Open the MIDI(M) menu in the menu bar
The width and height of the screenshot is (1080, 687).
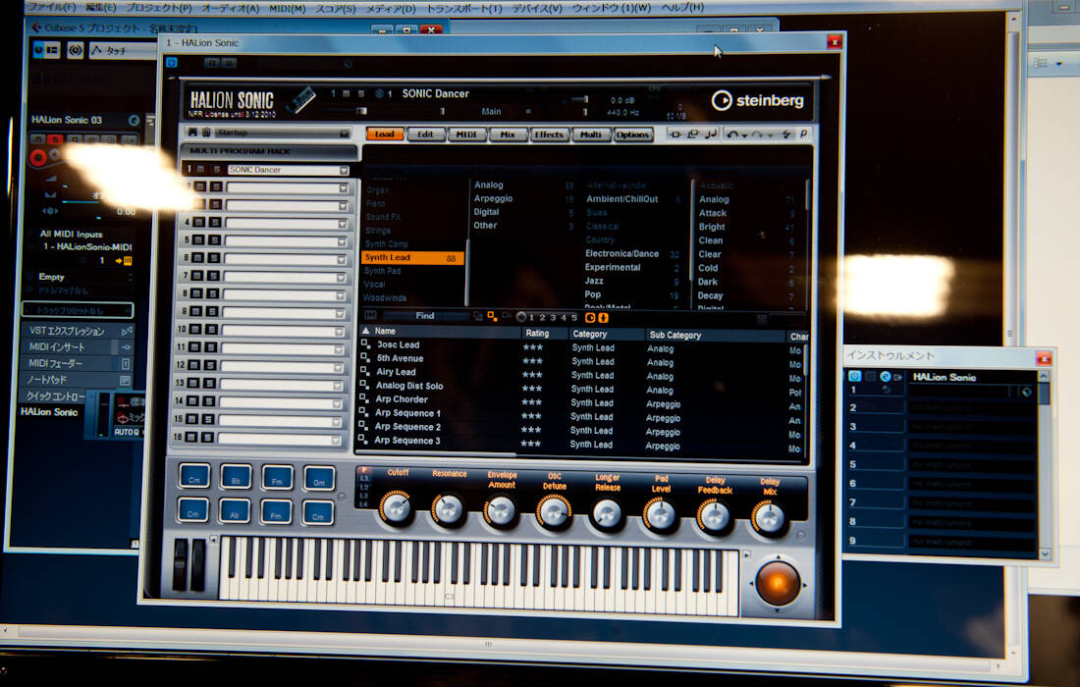click(x=287, y=8)
